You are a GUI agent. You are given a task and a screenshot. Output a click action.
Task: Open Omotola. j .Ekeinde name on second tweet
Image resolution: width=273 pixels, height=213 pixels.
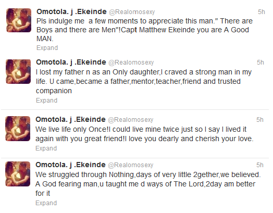click(x=71, y=62)
